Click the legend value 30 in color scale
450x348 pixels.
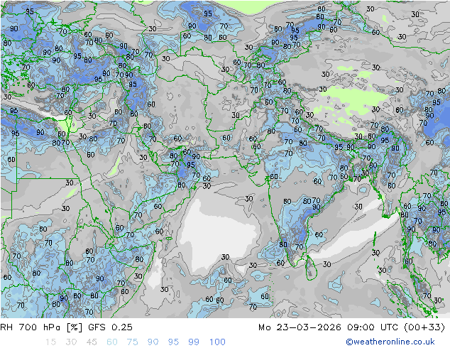71,342
